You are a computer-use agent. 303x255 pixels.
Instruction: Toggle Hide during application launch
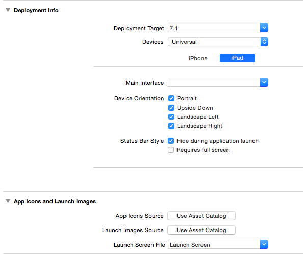[171, 141]
